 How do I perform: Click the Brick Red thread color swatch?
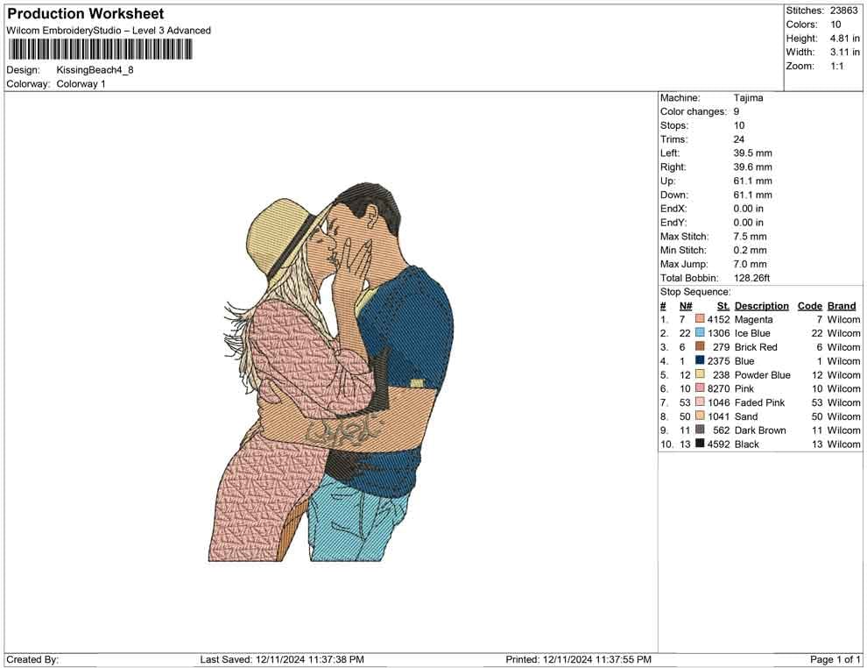click(700, 346)
